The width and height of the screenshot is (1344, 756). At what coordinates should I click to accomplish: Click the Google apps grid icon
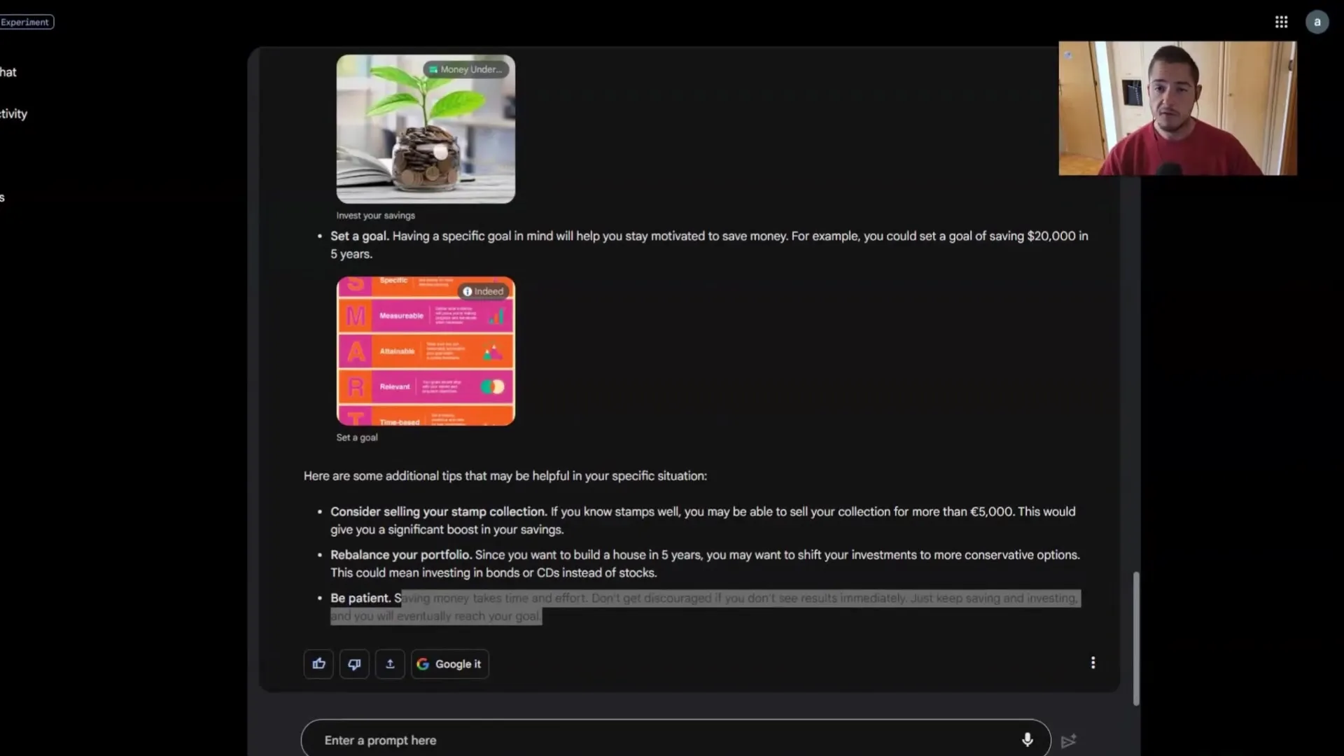(x=1281, y=21)
